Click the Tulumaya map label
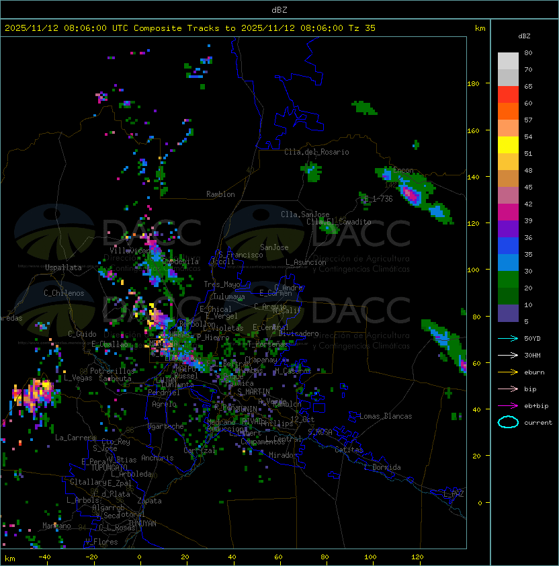559x566 pixels. coord(229,296)
